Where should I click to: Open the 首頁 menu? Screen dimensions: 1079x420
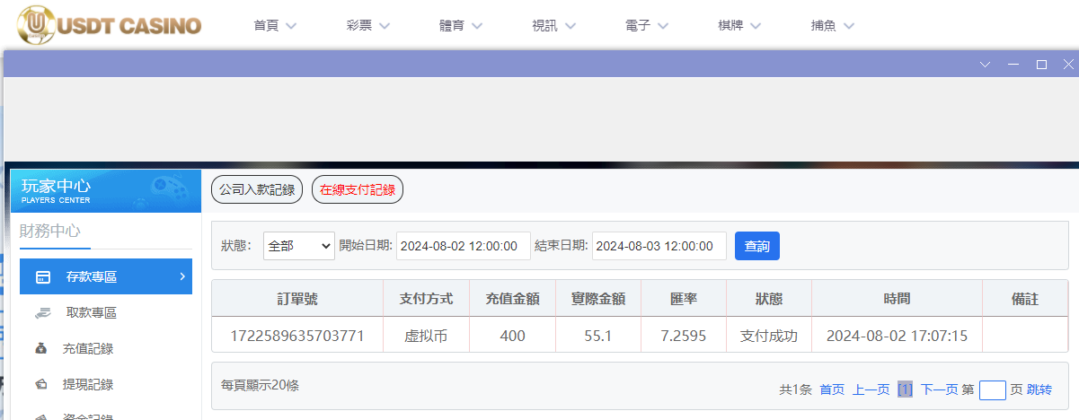click(275, 26)
